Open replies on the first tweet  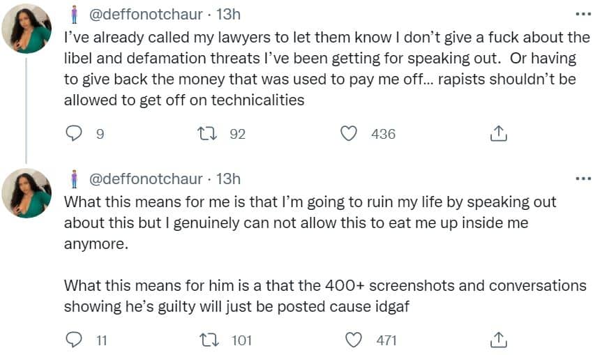coord(74,133)
